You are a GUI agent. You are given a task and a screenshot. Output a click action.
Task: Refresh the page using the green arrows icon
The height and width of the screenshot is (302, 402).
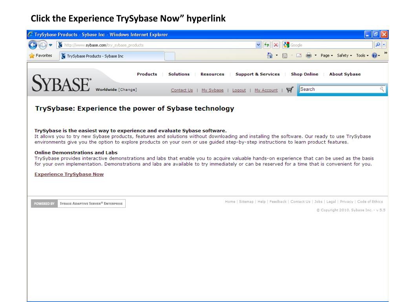pos(267,45)
